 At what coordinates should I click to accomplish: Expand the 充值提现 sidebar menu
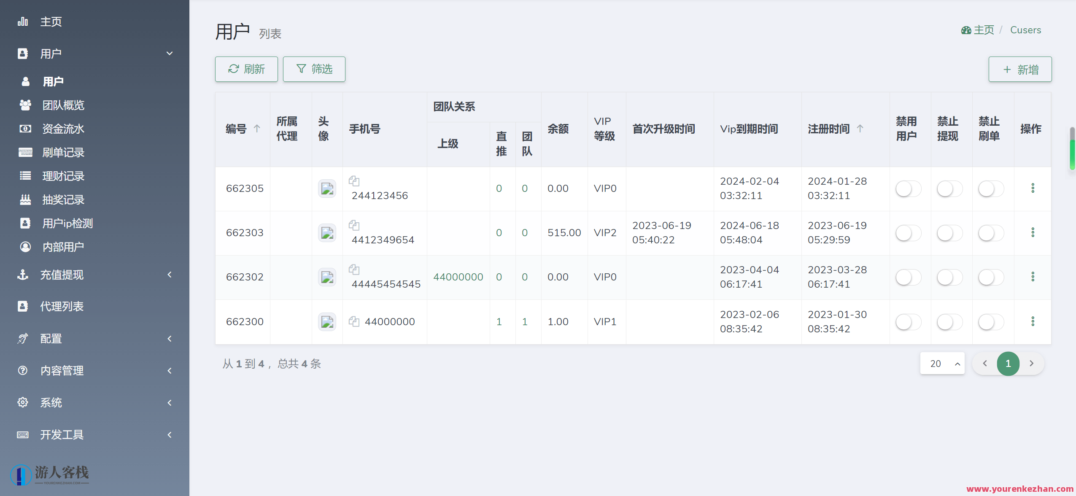(x=62, y=275)
